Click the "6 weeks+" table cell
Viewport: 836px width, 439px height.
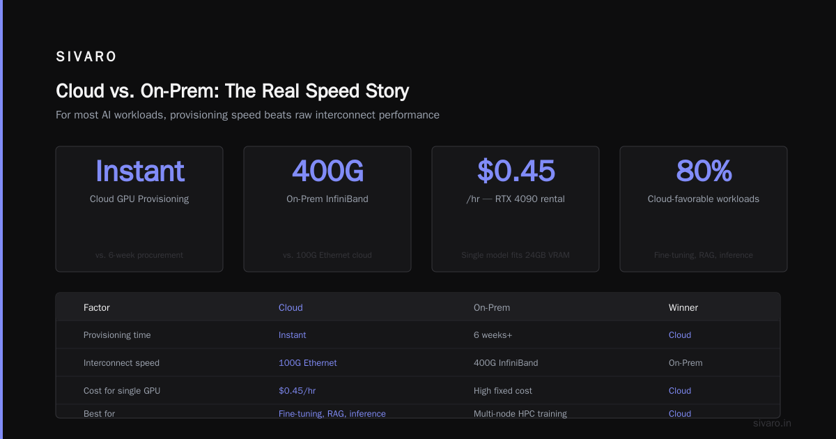pyautogui.click(x=493, y=335)
